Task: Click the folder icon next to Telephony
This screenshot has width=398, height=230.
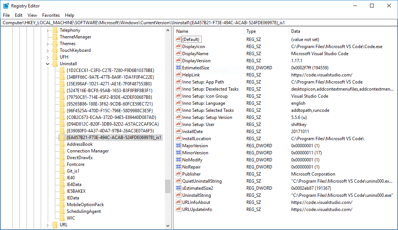Action: click(x=55, y=31)
